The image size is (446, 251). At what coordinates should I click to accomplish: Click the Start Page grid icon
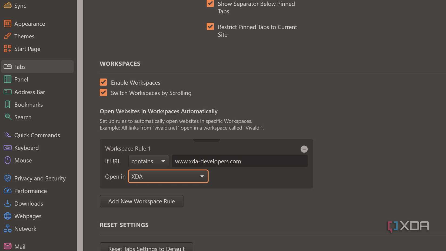tap(8, 49)
